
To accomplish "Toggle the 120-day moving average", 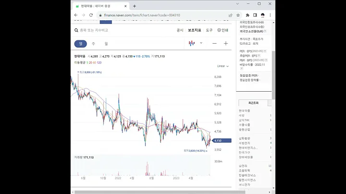I will coord(99,62).
